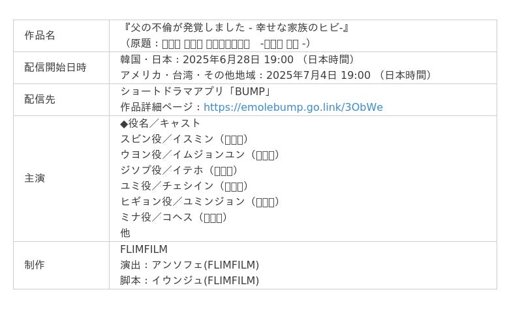522x309 pixels.
Task: Click the 主演 row header
Action: coord(35,178)
